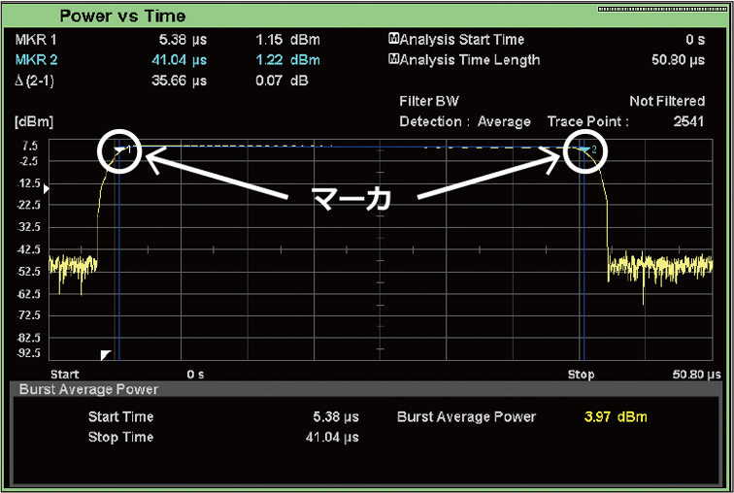Click the Stop Time label in burst panel
Screen dimensions: 734x493
(120, 437)
